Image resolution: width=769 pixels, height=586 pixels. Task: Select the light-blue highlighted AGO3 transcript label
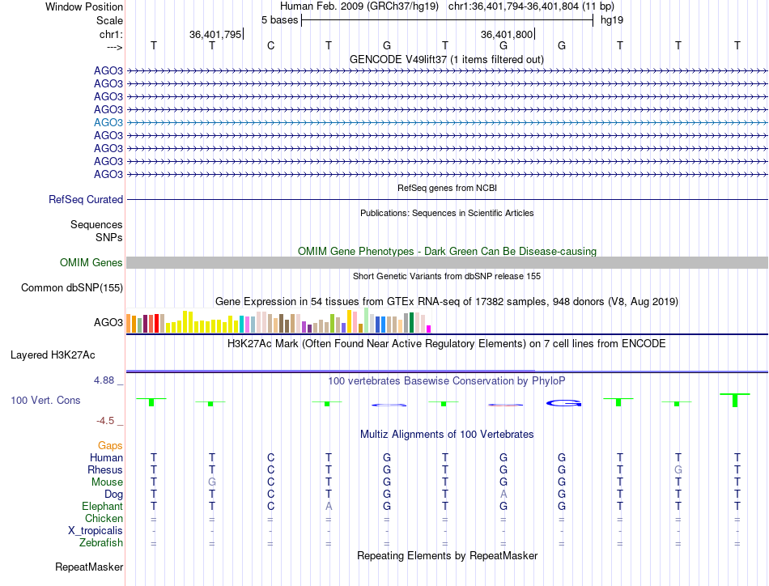[x=108, y=122]
